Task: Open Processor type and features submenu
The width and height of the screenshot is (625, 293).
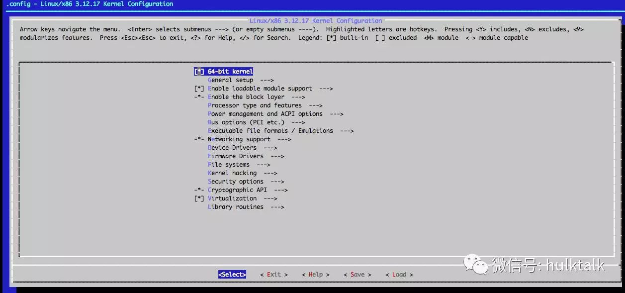Action: click(x=265, y=105)
